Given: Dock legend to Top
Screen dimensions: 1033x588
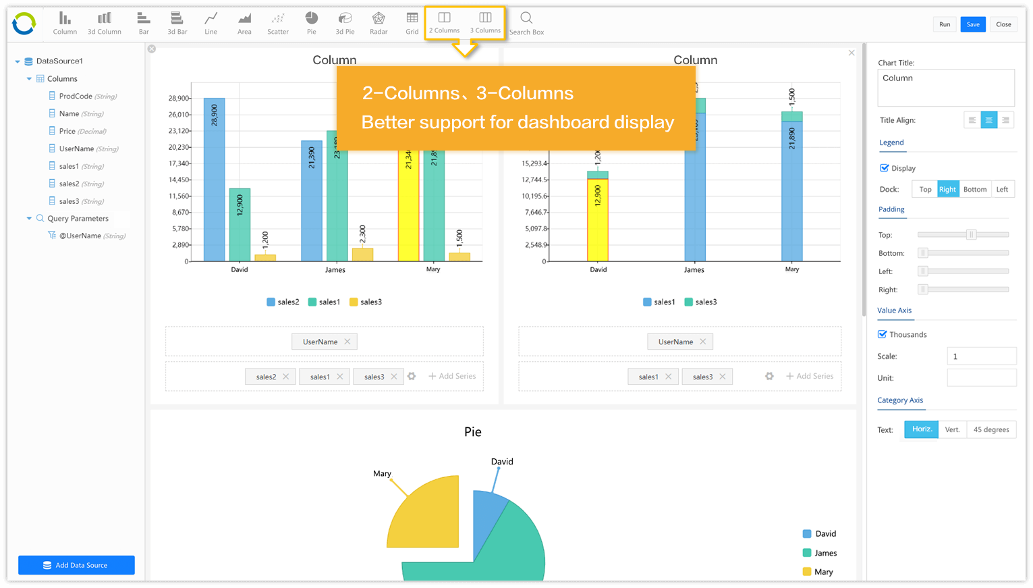Looking at the screenshot, I should click(x=925, y=190).
